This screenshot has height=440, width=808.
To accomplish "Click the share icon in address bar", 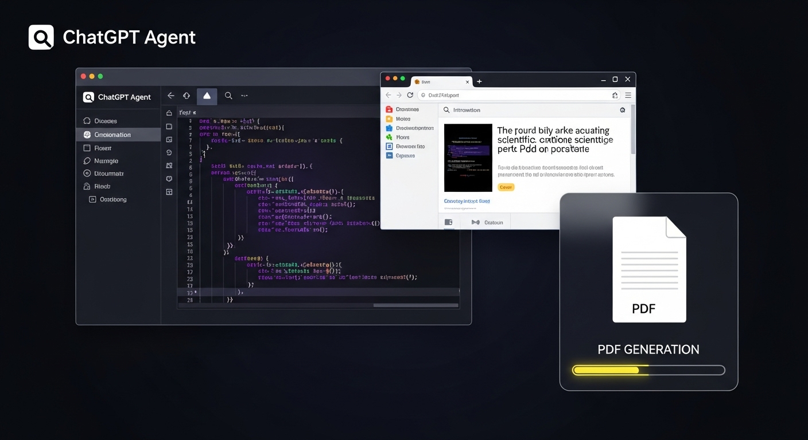I will (x=615, y=95).
